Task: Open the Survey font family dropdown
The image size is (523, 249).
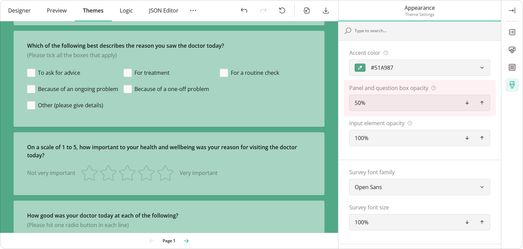Action: pos(482,187)
